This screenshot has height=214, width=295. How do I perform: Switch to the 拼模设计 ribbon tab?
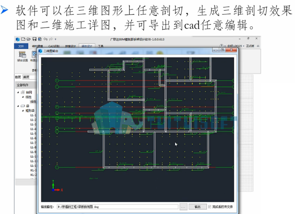(70, 46)
